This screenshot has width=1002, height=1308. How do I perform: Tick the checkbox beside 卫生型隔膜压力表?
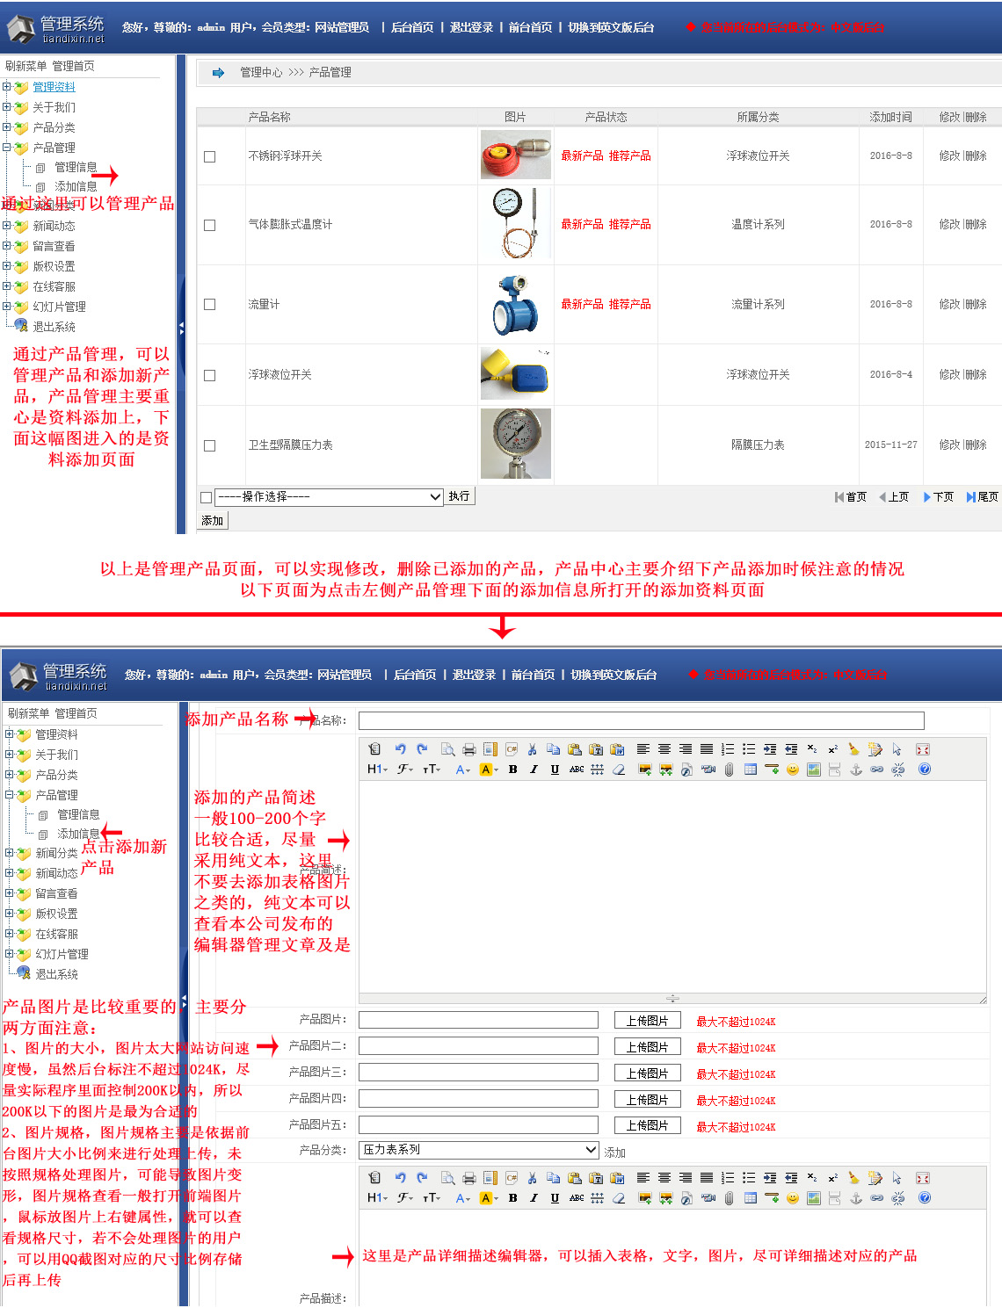[209, 445]
